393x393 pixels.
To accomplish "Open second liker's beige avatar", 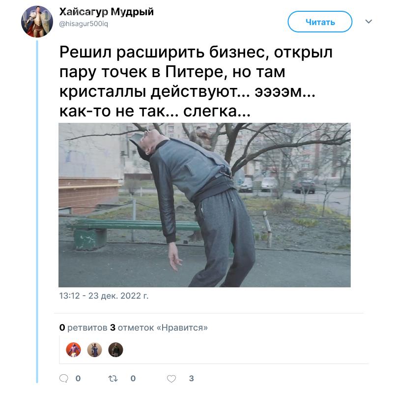I will pos(94,350).
